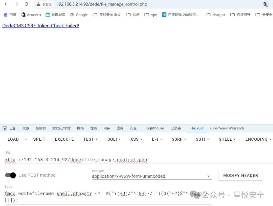Follow the DedeCMS:CSRF Token Check Failed link
273x206 pixels.
[41, 26]
